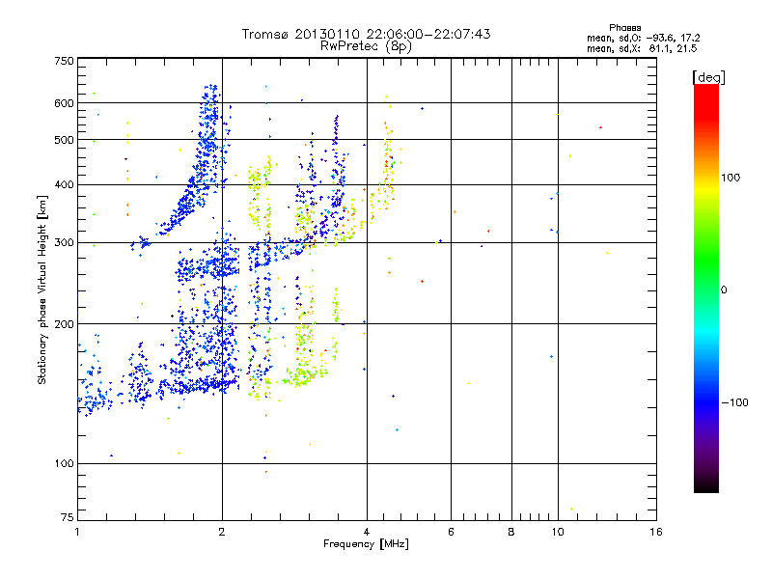Click the '4' x-axis tick label
The width and height of the screenshot is (772, 579).
pos(367,532)
